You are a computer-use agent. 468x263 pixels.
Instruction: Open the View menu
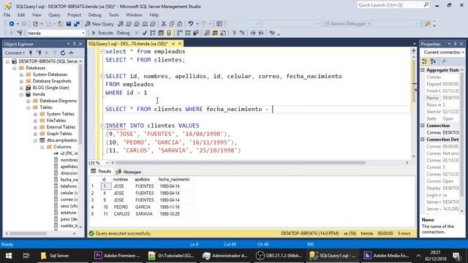pyautogui.click(x=37, y=15)
